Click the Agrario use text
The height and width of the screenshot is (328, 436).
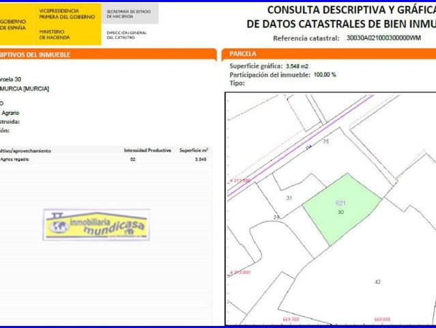click(x=10, y=113)
